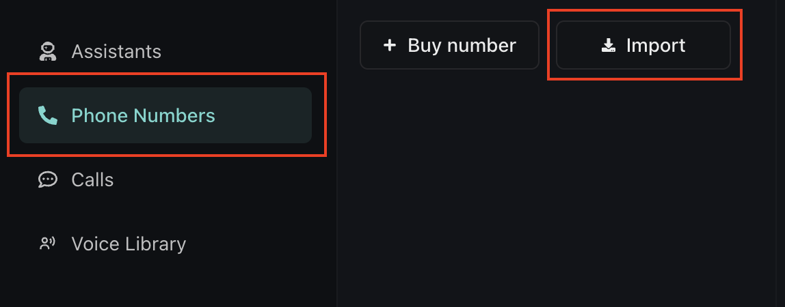
Task: Click the "Import" text inside its button
Action: [656, 46]
